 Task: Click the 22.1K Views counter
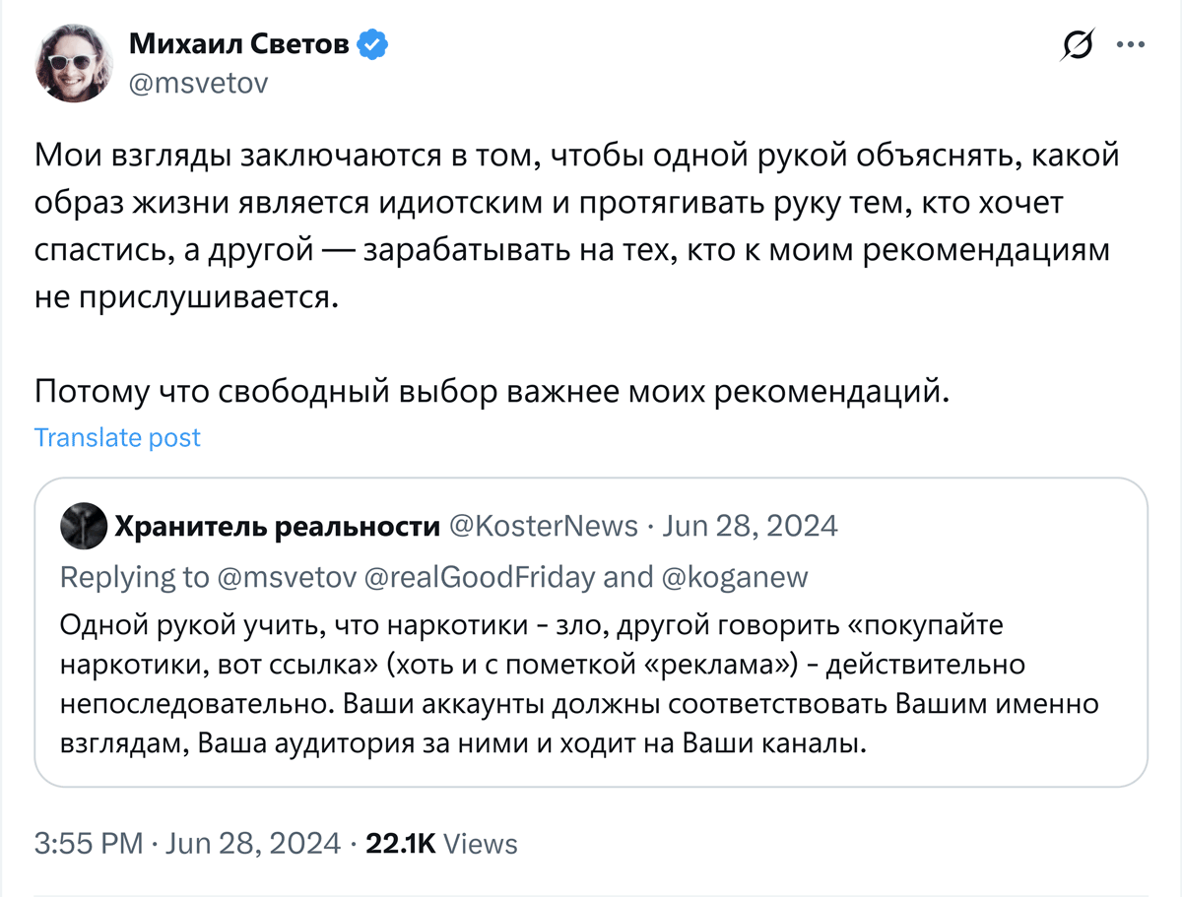(441, 844)
